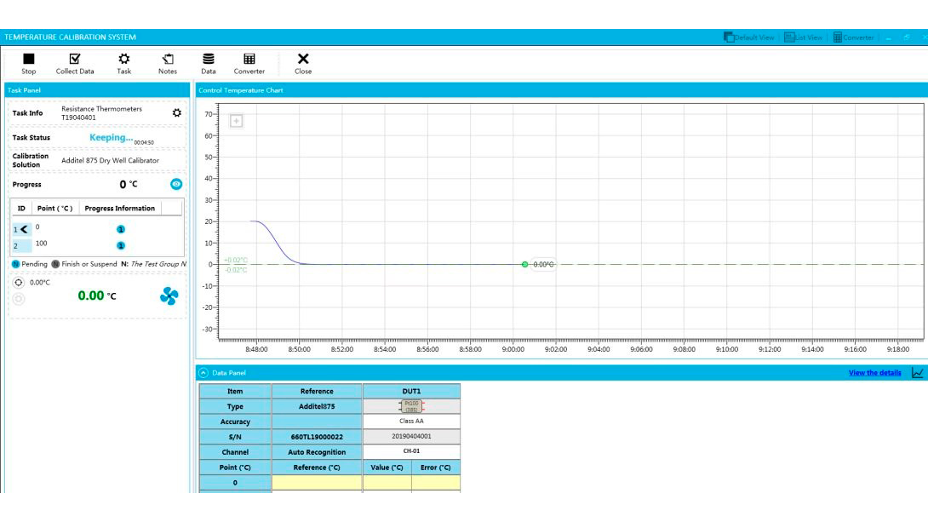Collapse the Data Panel with the chevron
This screenshot has width=928, height=522.
(203, 373)
